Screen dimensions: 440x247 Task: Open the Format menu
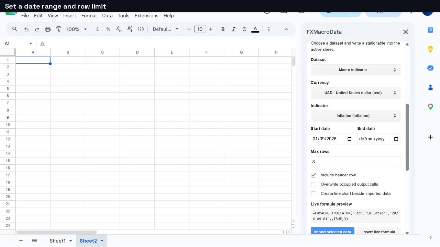tap(89, 15)
